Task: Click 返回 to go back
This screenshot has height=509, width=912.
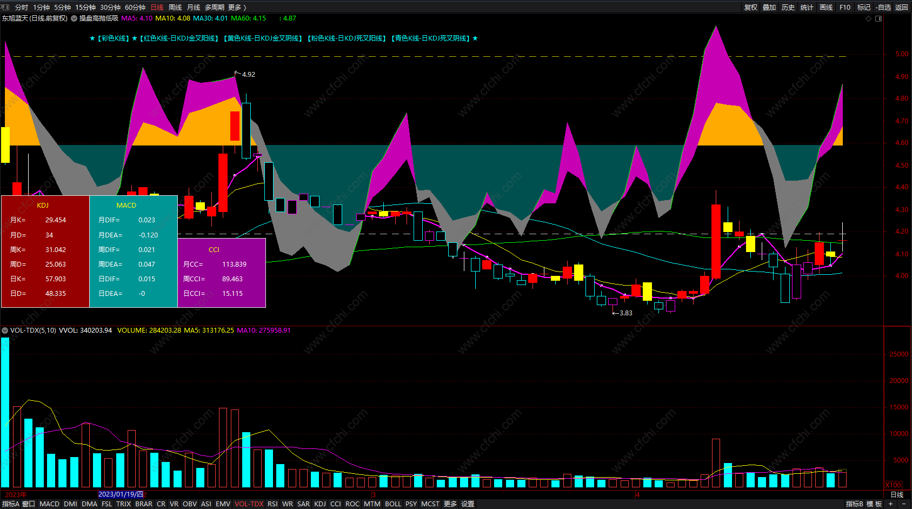Action: [x=902, y=8]
